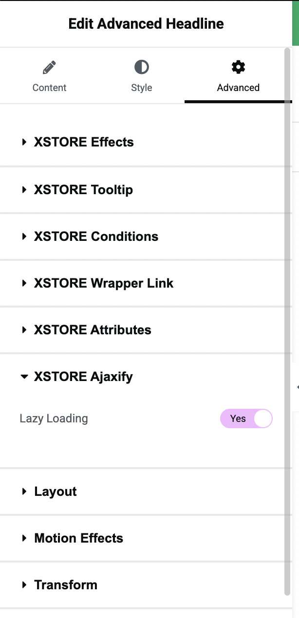Click the Lazy Loading label
This screenshot has width=299, height=618.
(x=54, y=418)
